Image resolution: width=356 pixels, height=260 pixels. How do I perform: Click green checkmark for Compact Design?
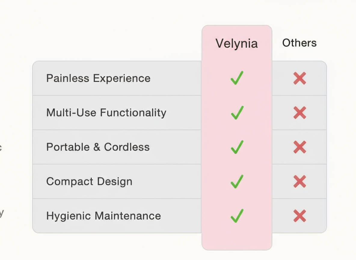tap(237, 181)
